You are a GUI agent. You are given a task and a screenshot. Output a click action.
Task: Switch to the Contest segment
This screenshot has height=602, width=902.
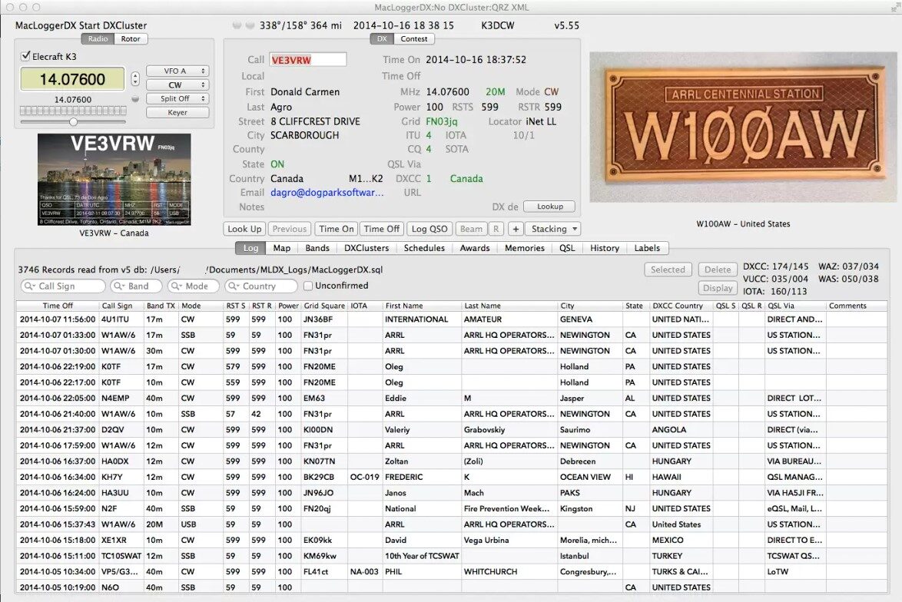tap(414, 38)
